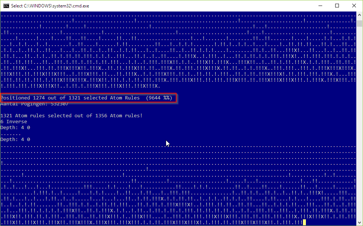
Task: Click the number 1356 in the Atom rules line
Action: click(x=101, y=116)
